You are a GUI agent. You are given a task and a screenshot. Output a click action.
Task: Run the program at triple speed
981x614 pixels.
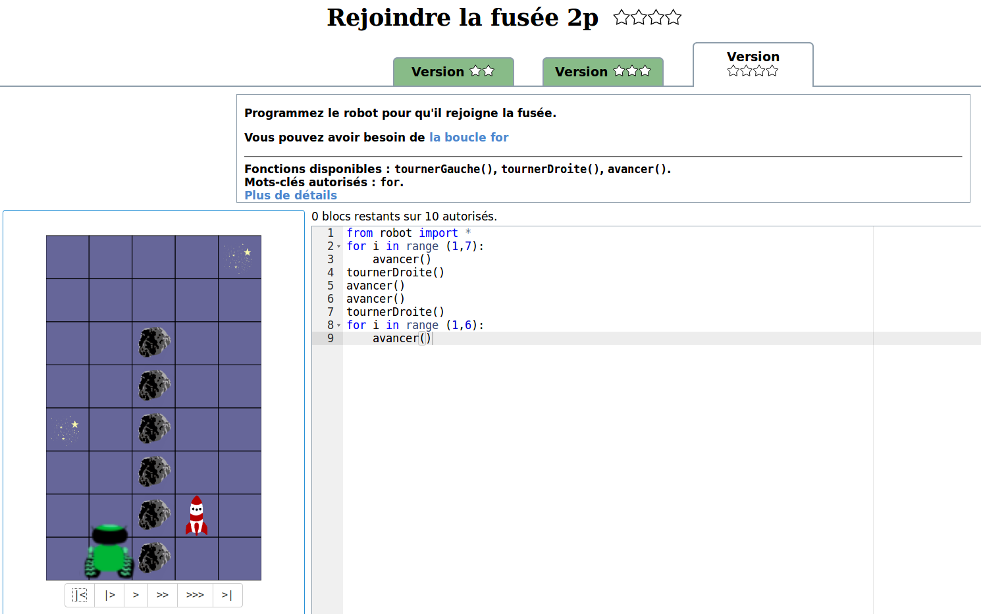click(x=195, y=595)
